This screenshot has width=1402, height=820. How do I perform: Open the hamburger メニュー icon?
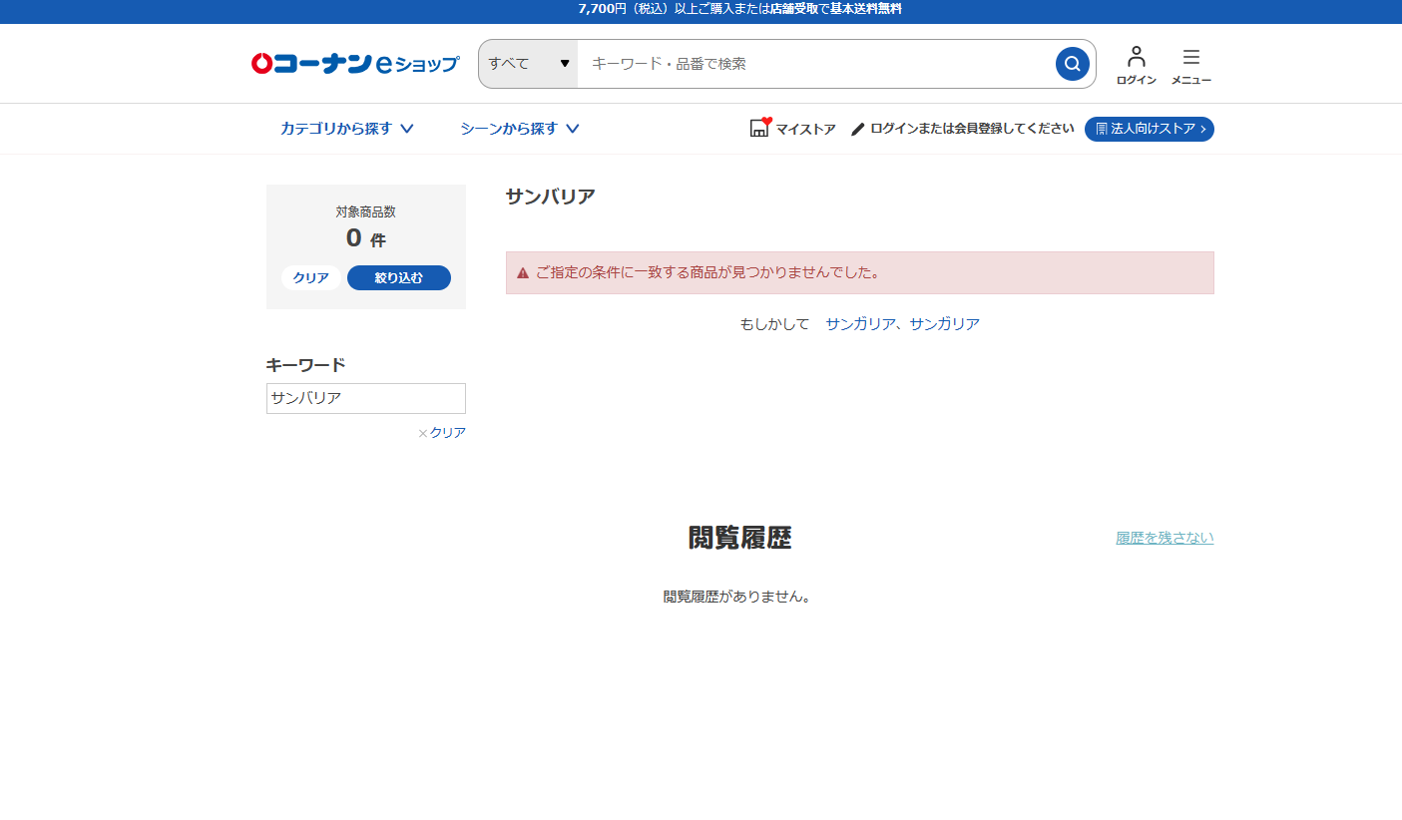click(x=1191, y=57)
